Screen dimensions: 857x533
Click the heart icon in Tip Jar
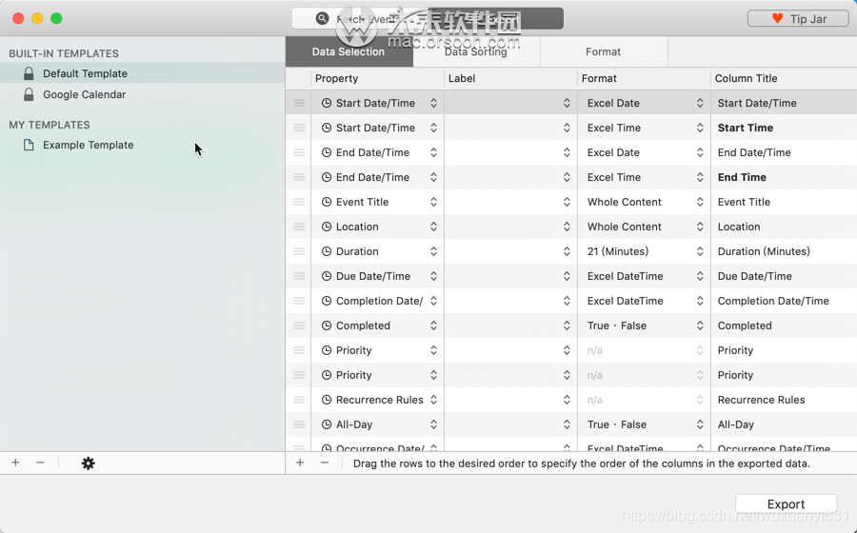(777, 19)
